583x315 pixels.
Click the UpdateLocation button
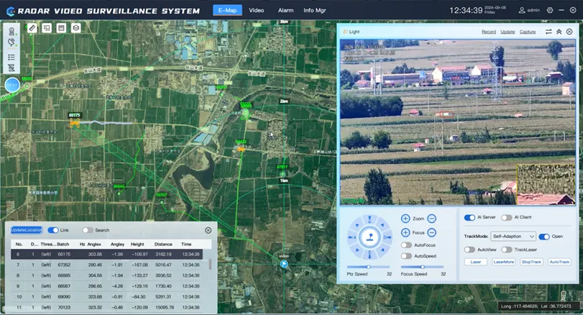pos(27,230)
